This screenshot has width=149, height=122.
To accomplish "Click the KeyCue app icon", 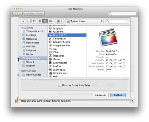I will (x=50, y=66).
